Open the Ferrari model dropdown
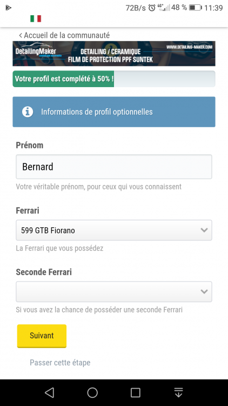Viewport: 228px width, 406px height. 114,230
